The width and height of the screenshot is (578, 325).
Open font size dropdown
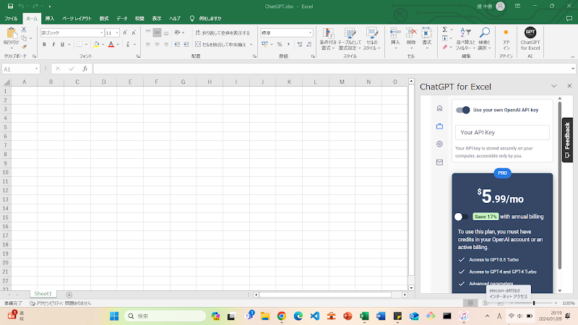pos(117,32)
